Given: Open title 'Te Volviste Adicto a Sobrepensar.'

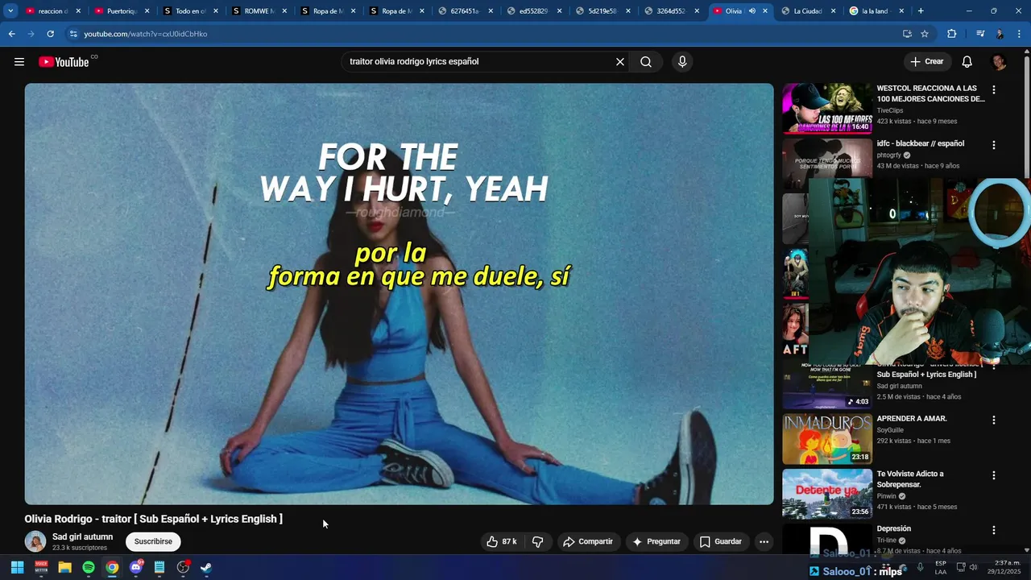Looking at the screenshot, I should point(910,479).
